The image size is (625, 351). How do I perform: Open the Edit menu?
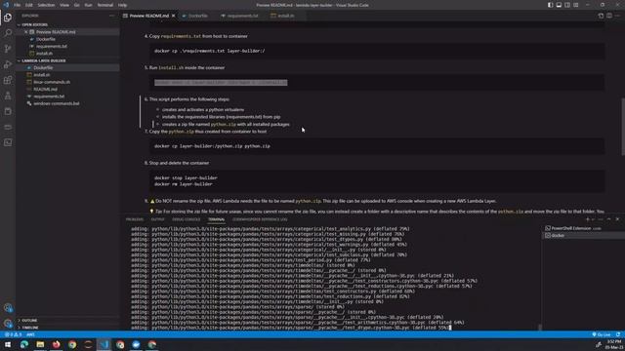29,5
